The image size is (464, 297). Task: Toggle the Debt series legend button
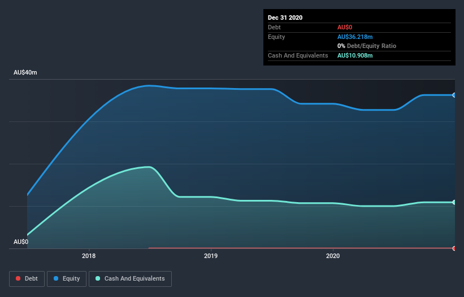(x=27, y=279)
